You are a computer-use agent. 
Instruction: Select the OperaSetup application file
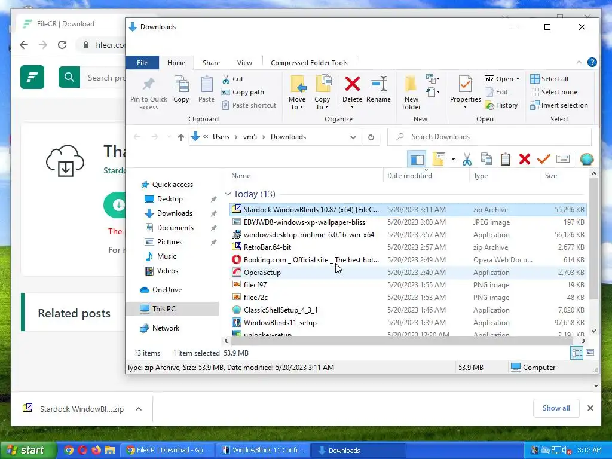click(x=408, y=273)
